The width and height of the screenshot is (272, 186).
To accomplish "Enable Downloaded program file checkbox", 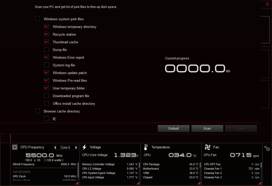I will pos(47,96).
